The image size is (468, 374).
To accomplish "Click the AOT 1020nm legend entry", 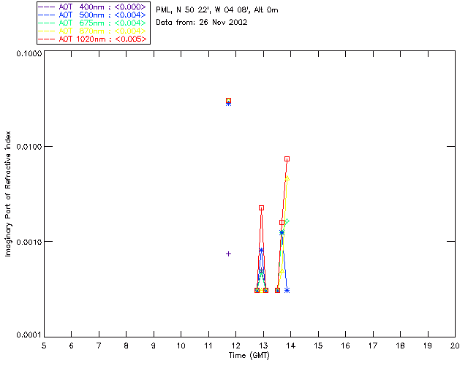I will coord(92,39).
